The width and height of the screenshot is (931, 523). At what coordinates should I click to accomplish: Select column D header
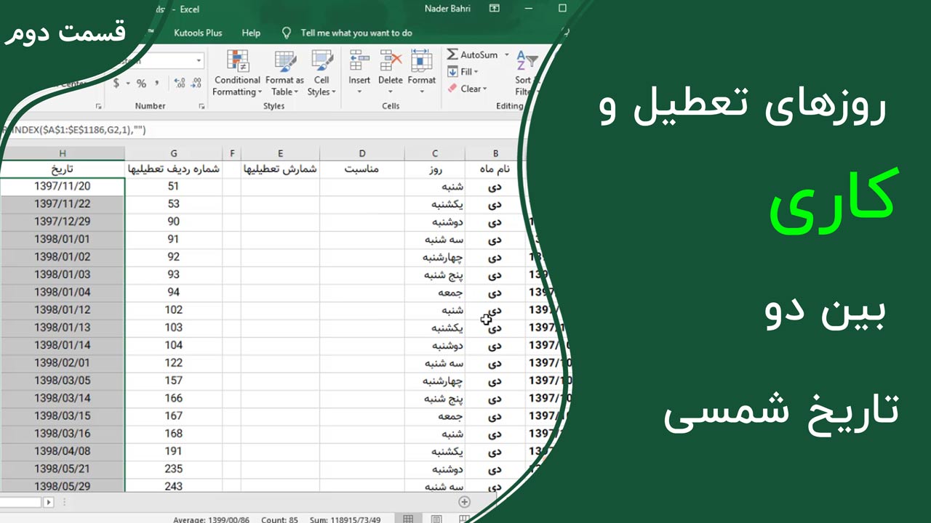(362, 153)
